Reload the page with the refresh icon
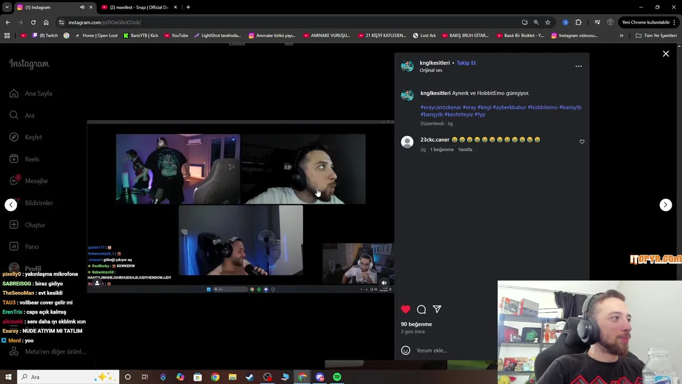682x384 pixels. click(x=33, y=22)
